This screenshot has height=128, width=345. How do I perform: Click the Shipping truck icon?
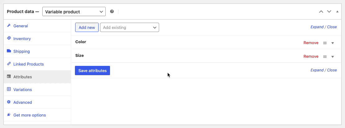(x=9, y=51)
